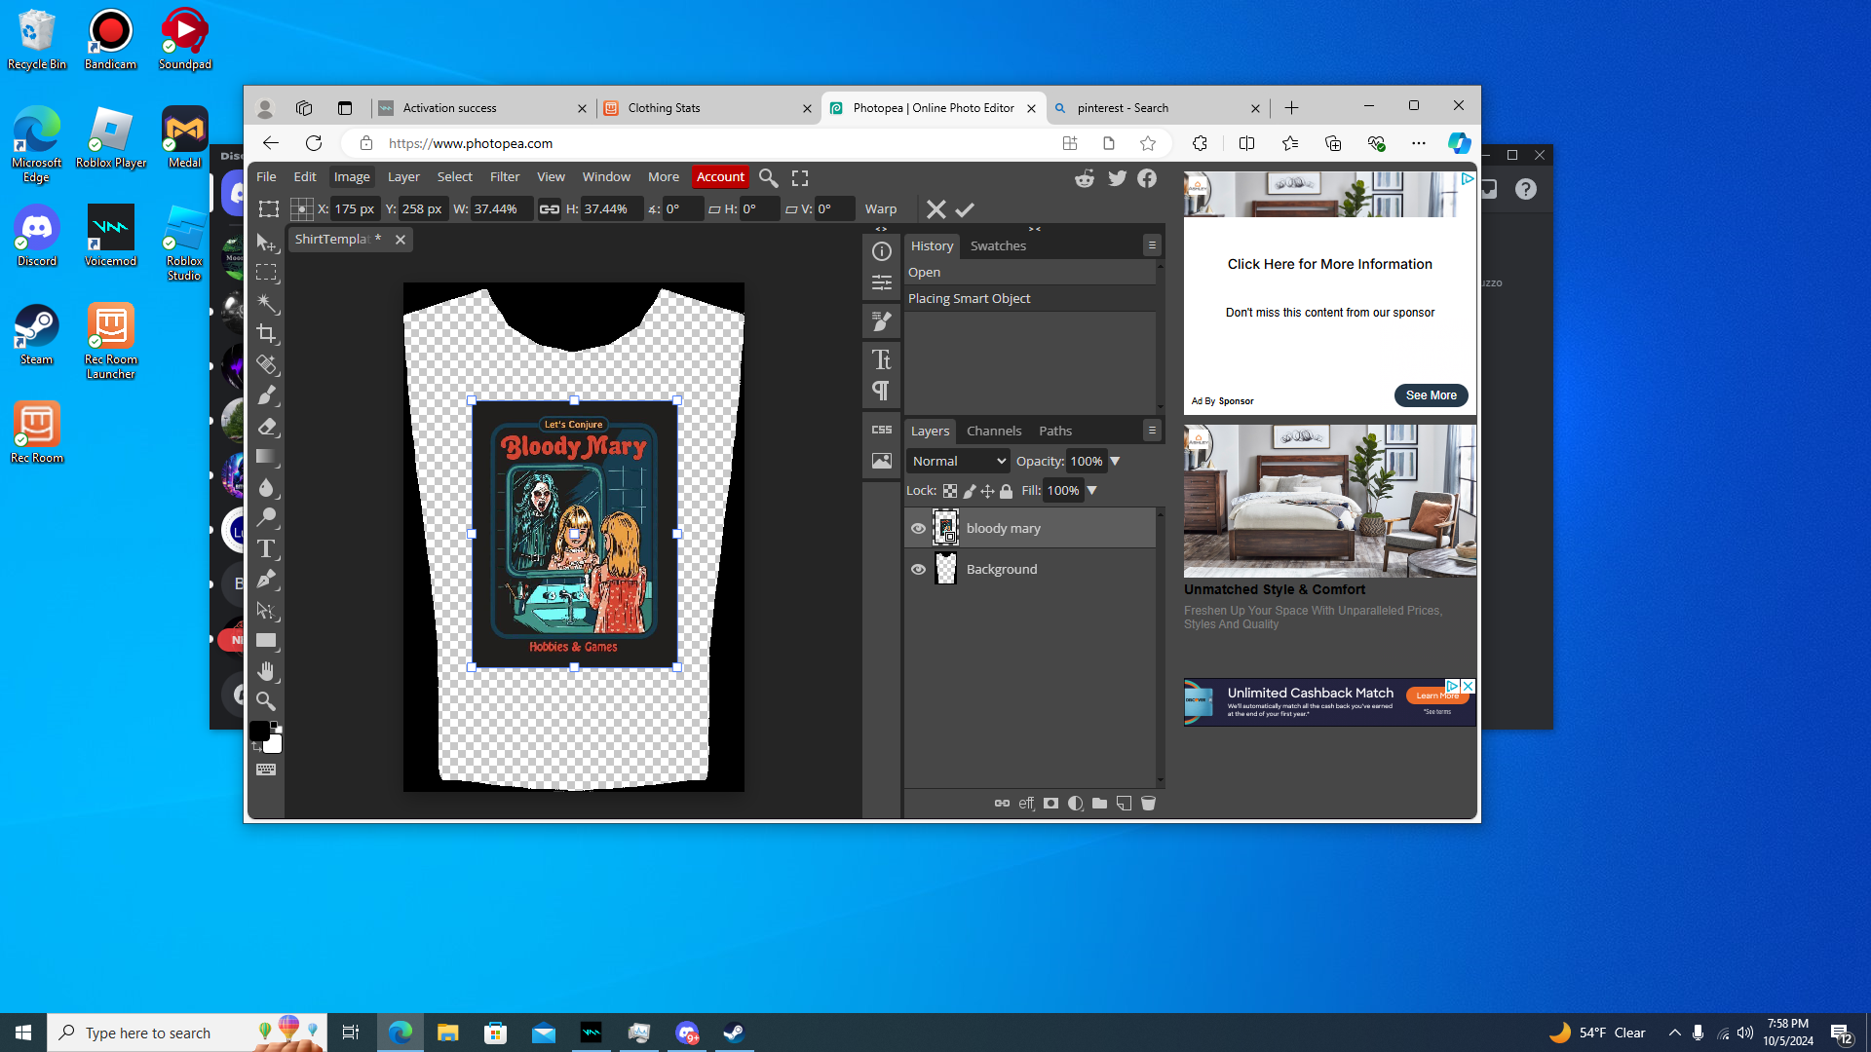Open the Normal blend mode dropdown

[x=959, y=461]
